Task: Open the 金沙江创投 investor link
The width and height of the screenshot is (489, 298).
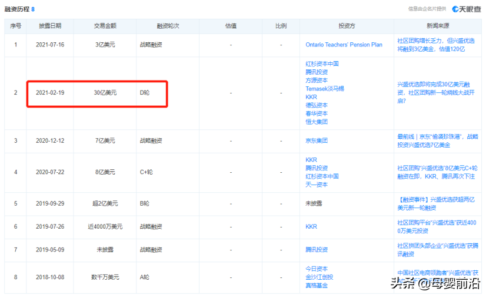Action: (320, 277)
